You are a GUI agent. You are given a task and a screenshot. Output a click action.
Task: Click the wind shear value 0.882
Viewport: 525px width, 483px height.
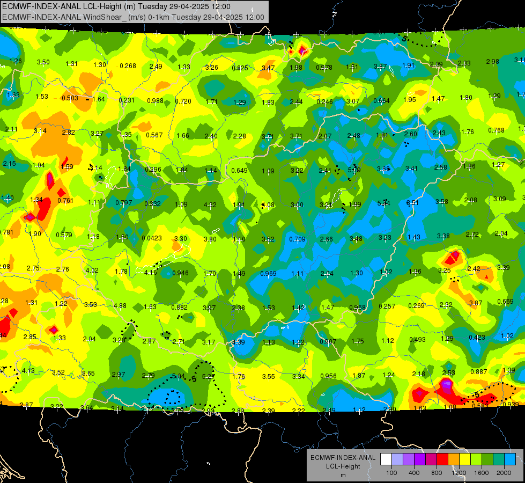click(180, 308)
